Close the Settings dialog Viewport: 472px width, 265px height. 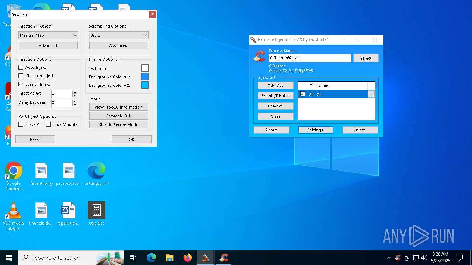(153, 14)
